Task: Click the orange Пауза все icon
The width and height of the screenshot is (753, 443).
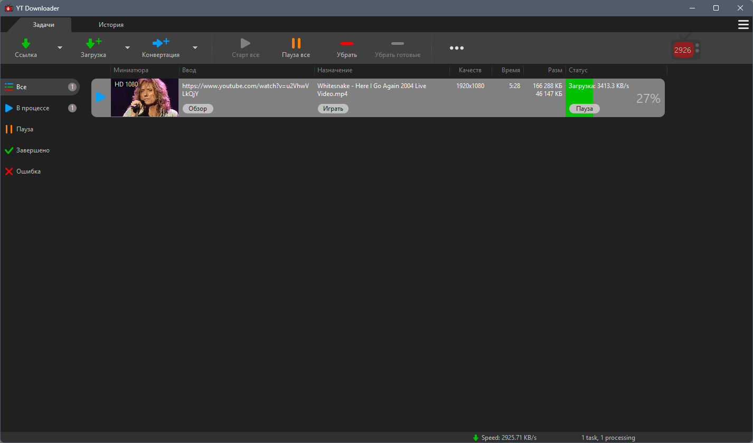Action: point(296,43)
